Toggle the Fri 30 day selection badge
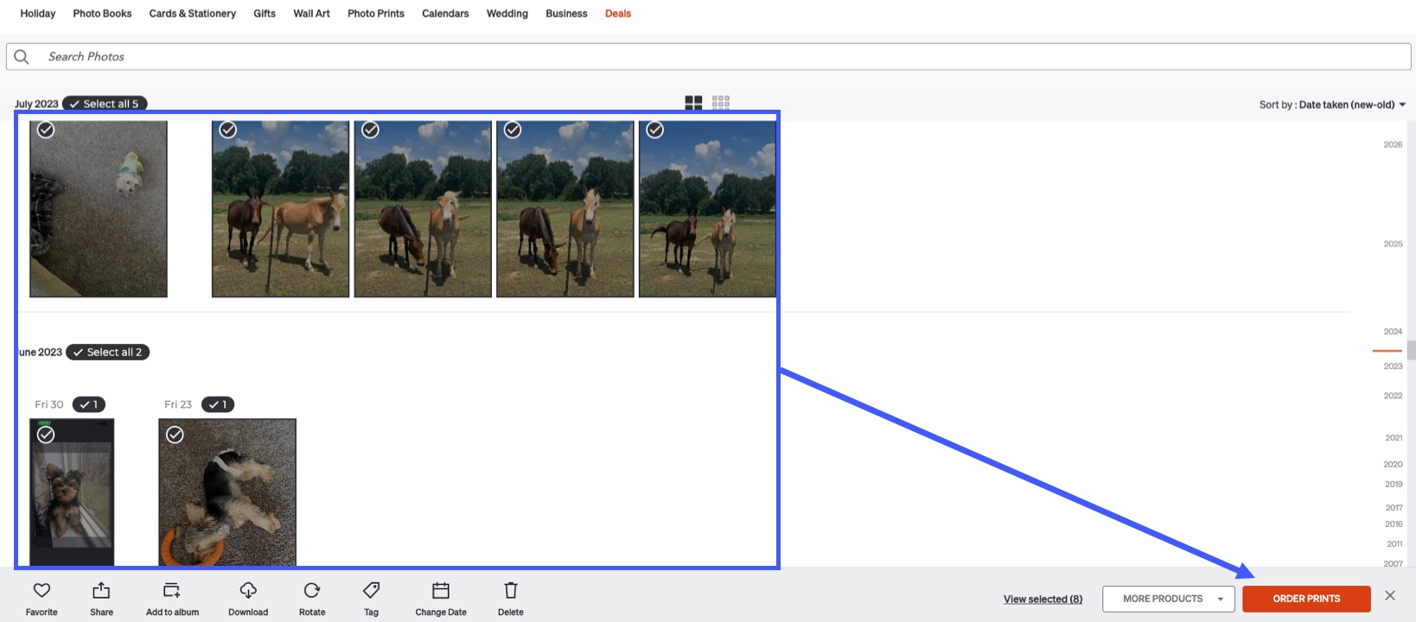 tap(89, 404)
